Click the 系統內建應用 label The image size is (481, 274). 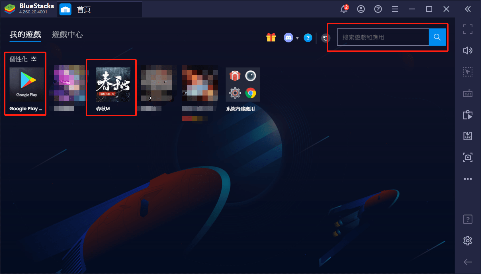click(x=240, y=109)
